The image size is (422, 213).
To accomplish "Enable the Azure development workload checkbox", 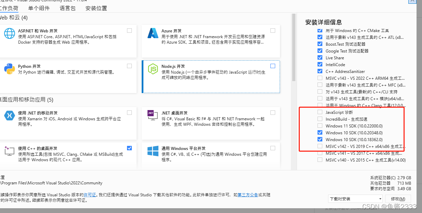I will tap(273, 30).
